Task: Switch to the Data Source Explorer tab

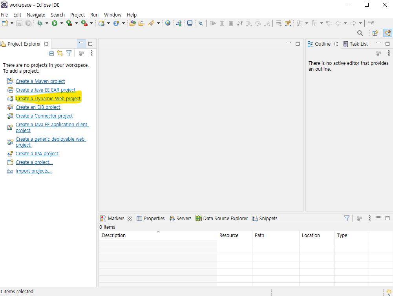Action: click(222, 219)
